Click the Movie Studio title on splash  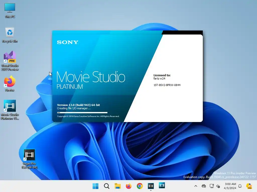tap(91, 77)
